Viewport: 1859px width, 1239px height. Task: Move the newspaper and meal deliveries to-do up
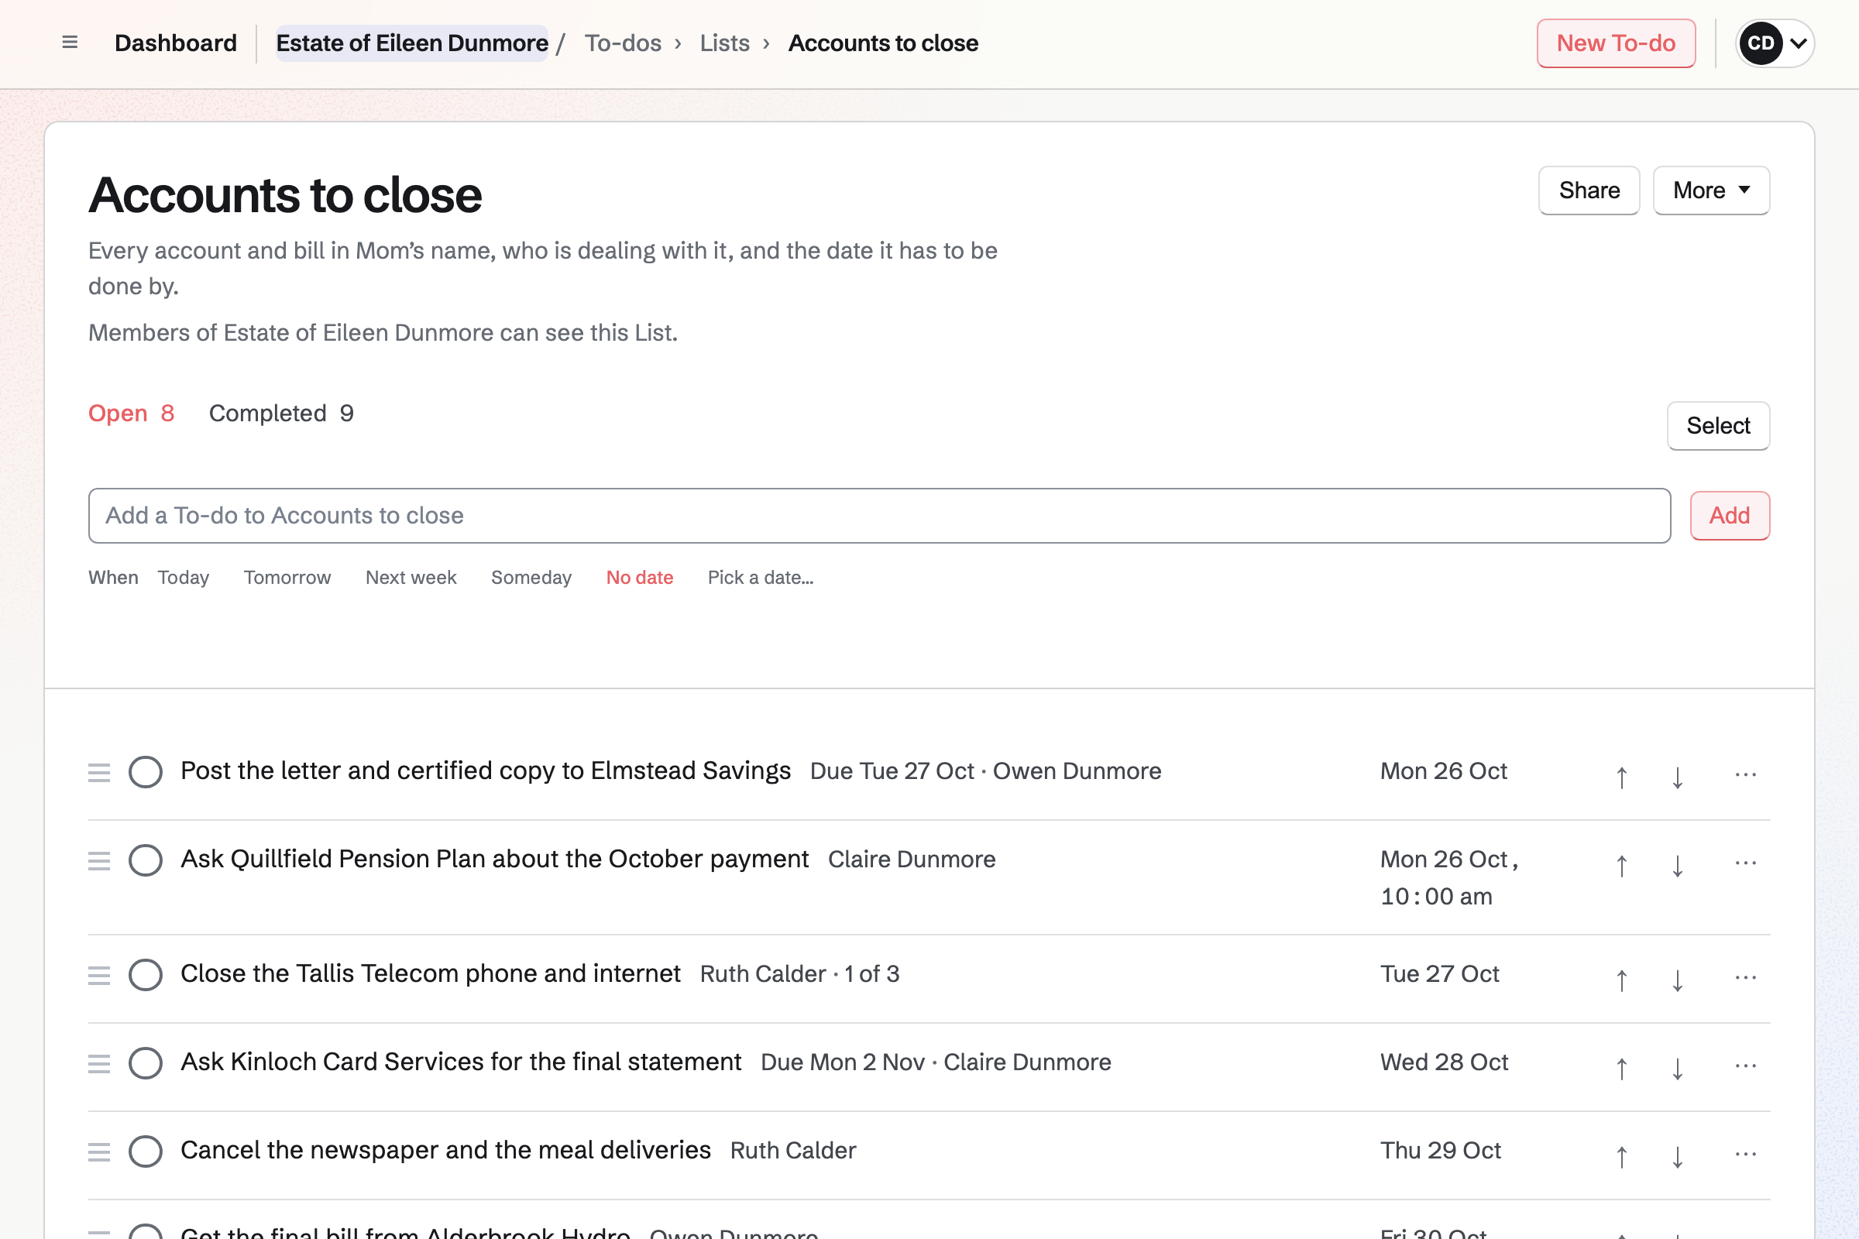[x=1621, y=1156]
